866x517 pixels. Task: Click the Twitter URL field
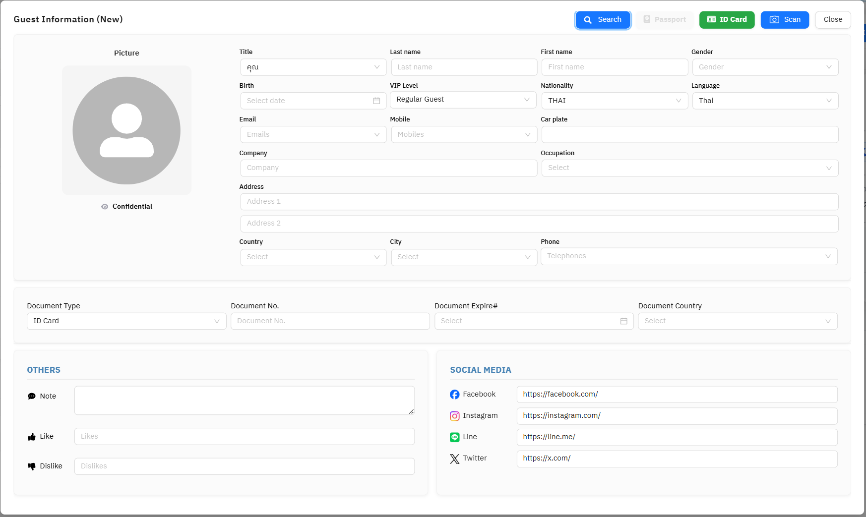point(677,459)
